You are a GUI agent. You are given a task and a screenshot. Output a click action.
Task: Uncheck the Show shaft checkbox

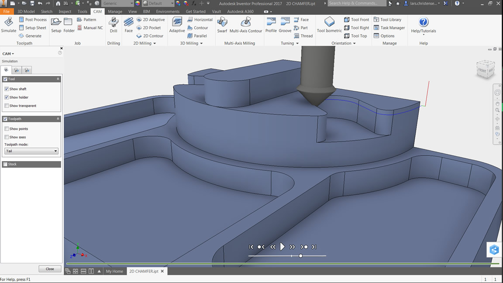coord(7,89)
